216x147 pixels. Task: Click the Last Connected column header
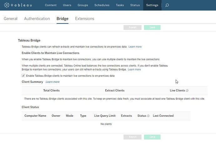coord(163,116)
